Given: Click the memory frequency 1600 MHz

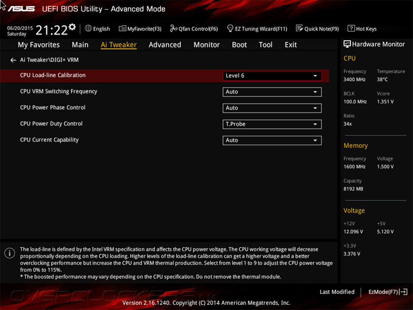Looking at the screenshot, I should (354, 166).
